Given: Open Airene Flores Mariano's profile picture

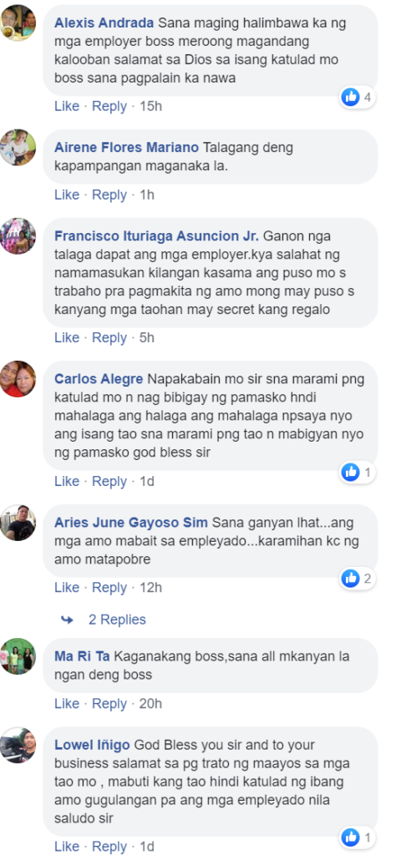Looking at the screenshot, I should (x=18, y=147).
